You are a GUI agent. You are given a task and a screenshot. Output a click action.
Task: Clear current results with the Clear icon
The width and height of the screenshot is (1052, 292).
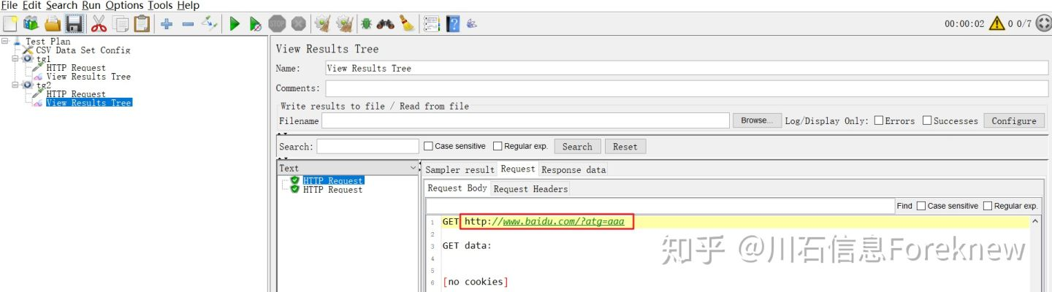(x=322, y=23)
